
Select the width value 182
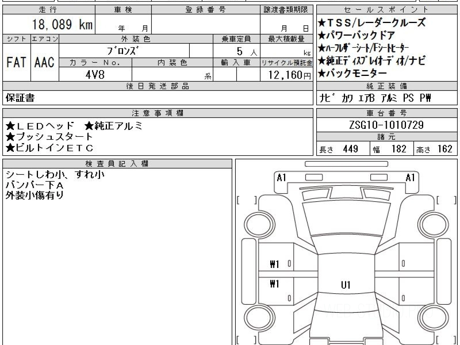coord(399,149)
